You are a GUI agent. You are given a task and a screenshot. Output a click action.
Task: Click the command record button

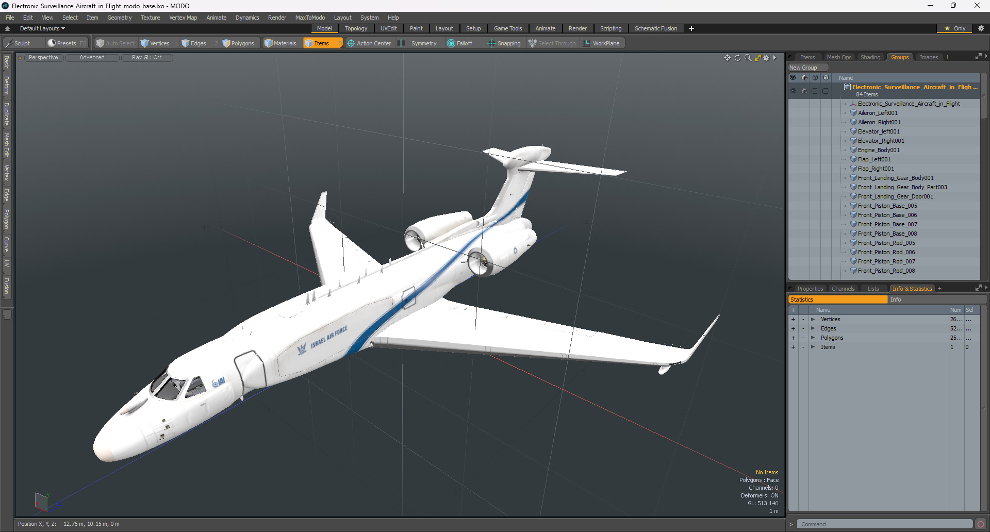981,524
